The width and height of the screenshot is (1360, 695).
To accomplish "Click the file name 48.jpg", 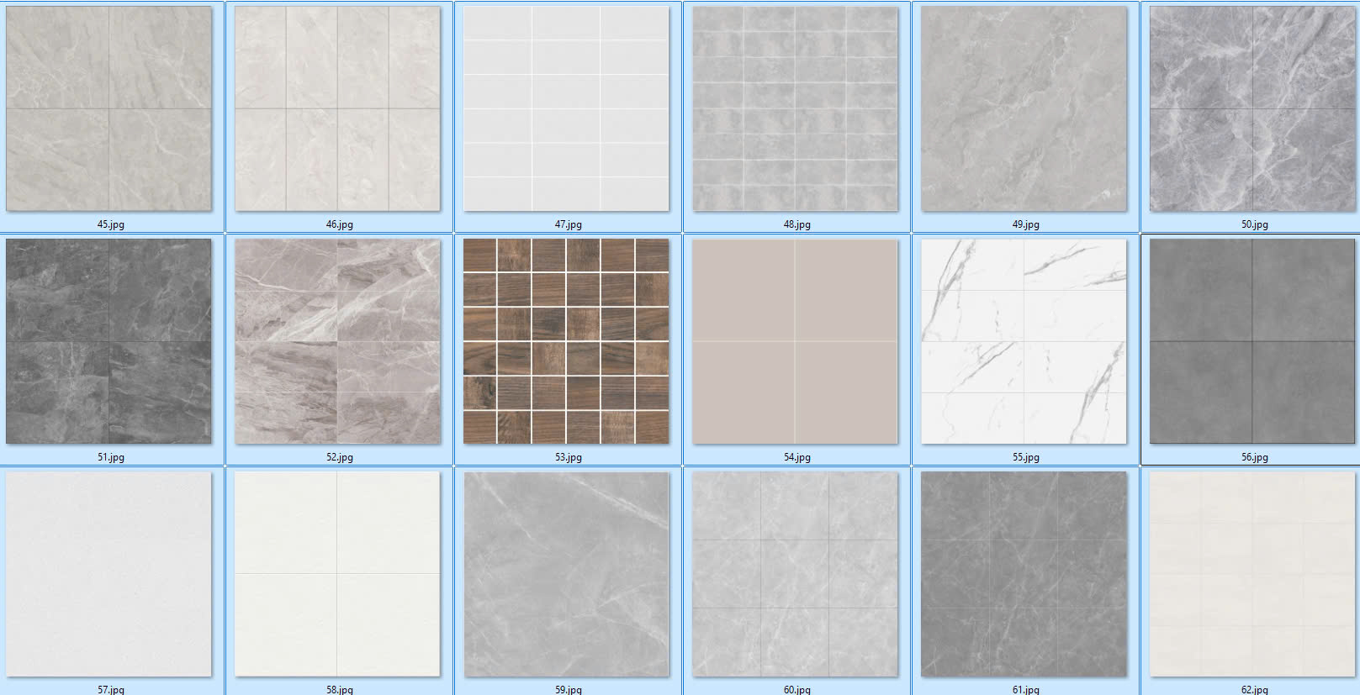I will pyautogui.click(x=797, y=224).
